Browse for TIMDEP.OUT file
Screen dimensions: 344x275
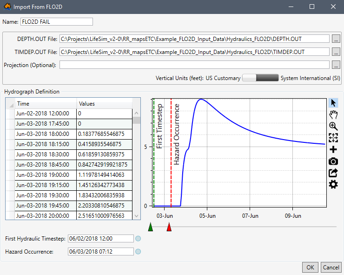click(336, 52)
